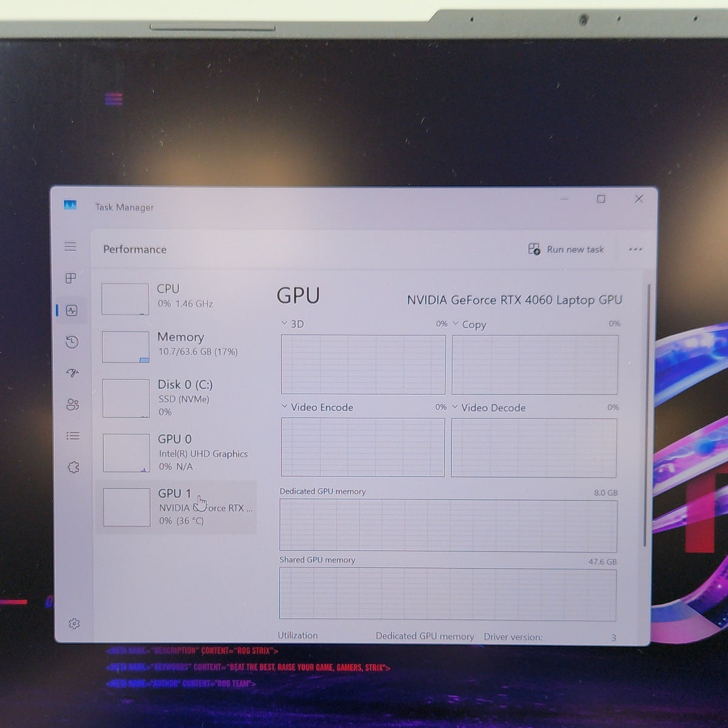Select the Performance page icon in sidebar

[72, 310]
